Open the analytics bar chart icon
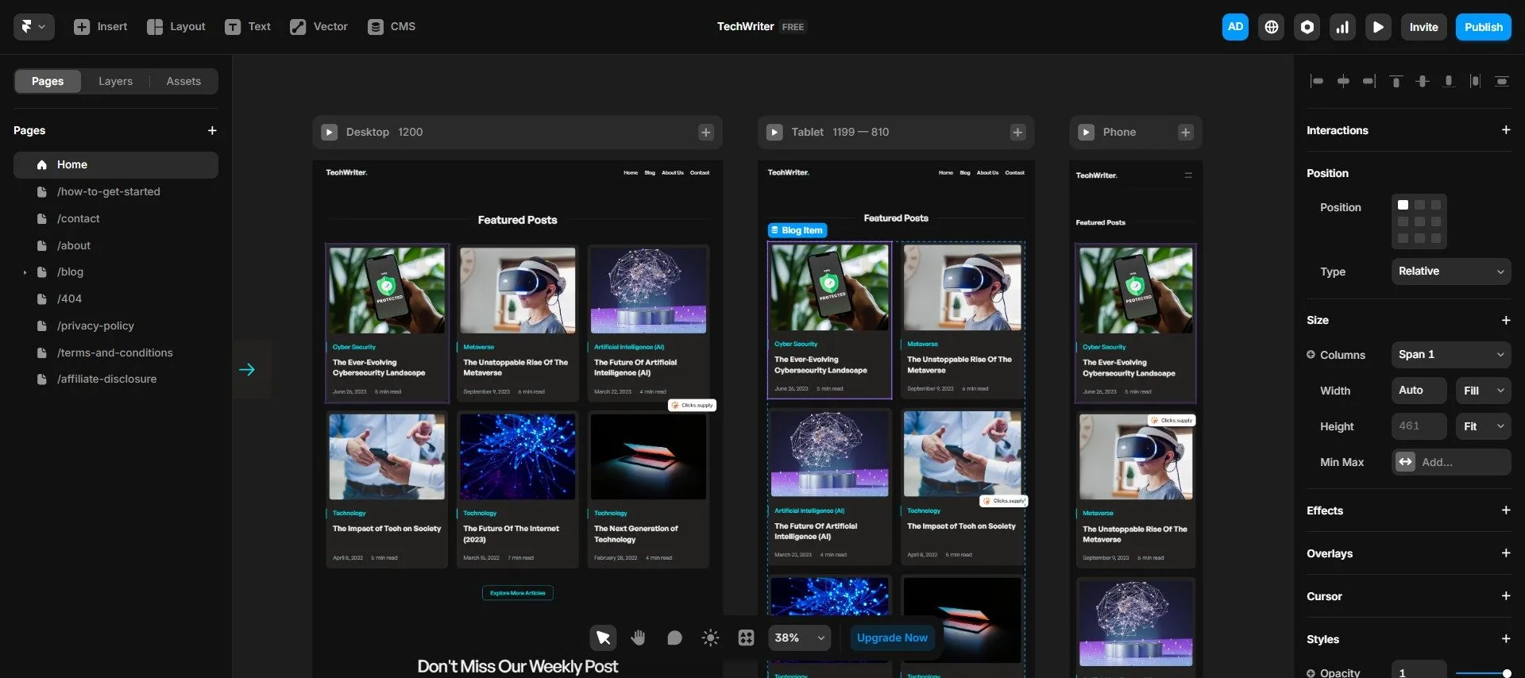This screenshot has height=678, width=1525. (1342, 27)
